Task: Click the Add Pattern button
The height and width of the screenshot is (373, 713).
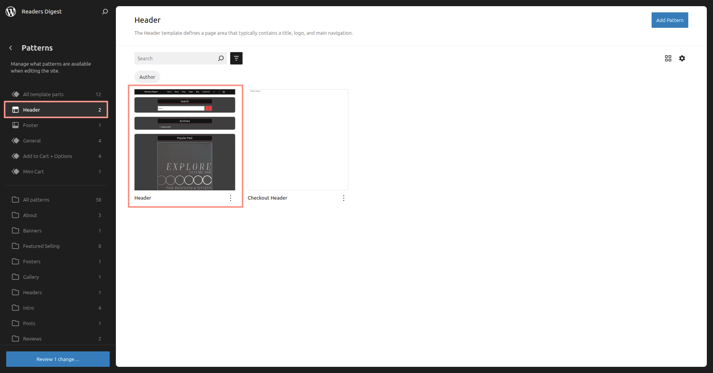Action: (669, 20)
